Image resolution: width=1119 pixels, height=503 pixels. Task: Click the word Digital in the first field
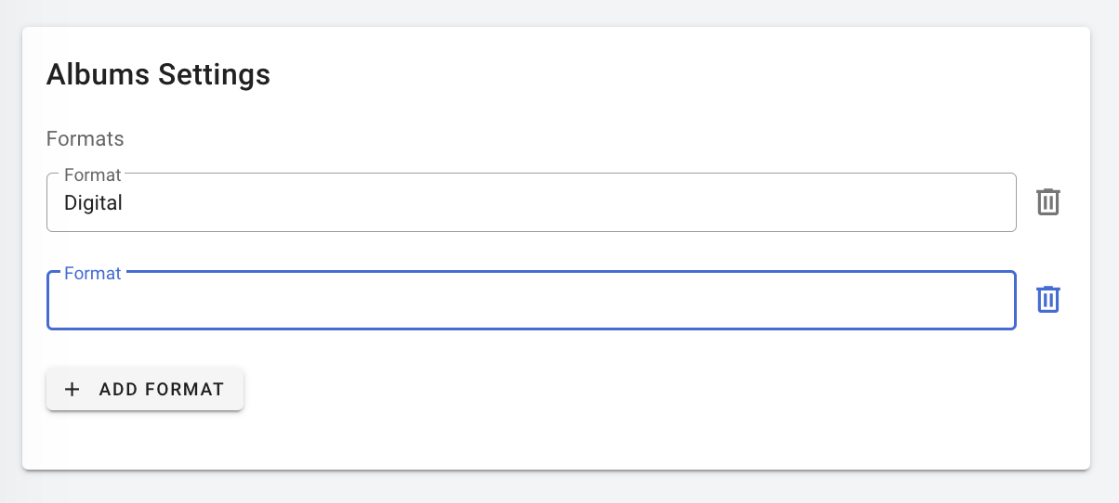tap(93, 202)
